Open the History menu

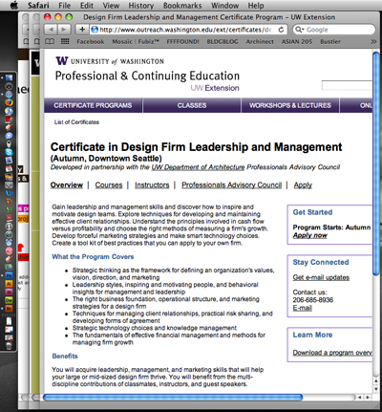(x=141, y=6)
